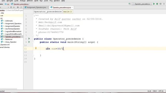Select Operator_precedence in project tree
The width and height of the screenshot is (166, 93).
point(13,37)
